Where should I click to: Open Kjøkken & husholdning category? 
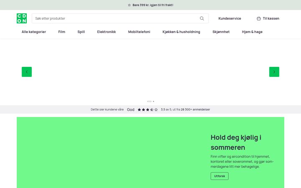(x=181, y=32)
